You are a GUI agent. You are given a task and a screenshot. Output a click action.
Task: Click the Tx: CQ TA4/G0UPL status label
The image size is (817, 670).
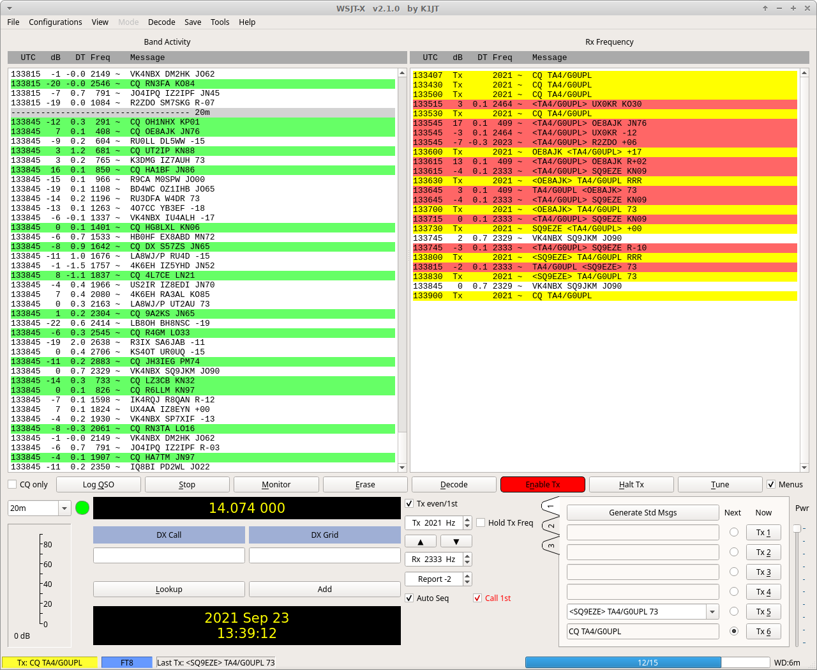[50, 662]
